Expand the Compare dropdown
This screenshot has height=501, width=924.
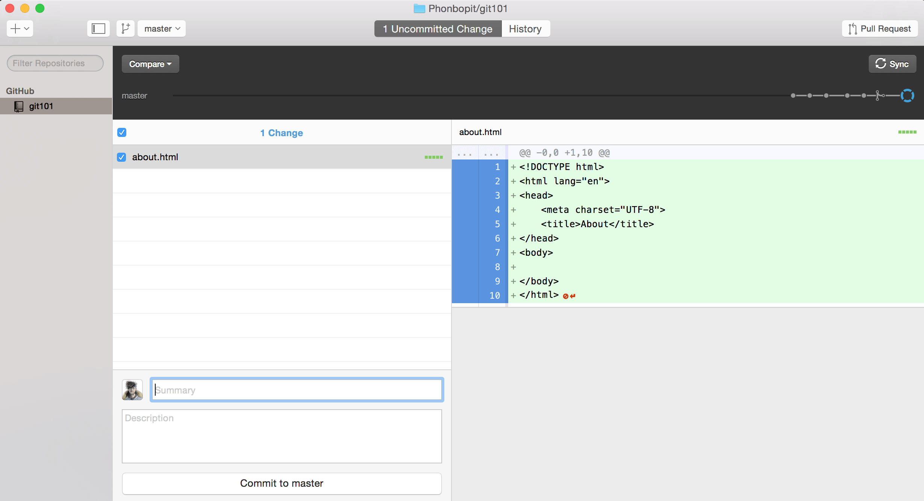[150, 64]
